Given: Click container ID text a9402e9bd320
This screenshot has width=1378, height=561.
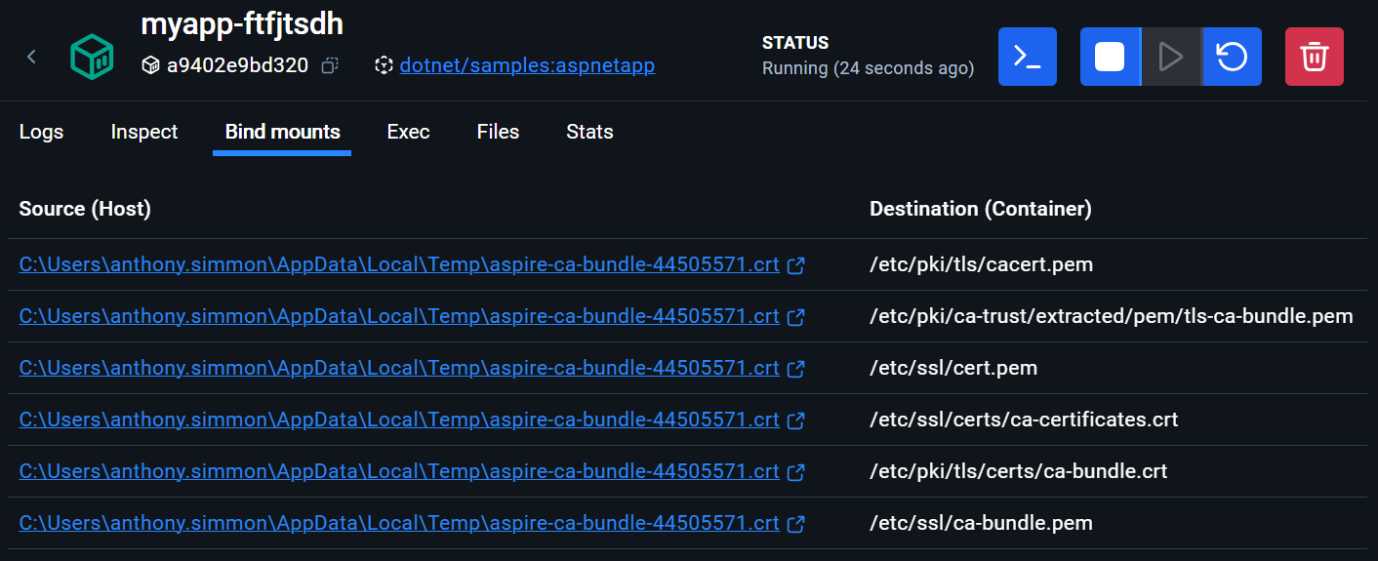Looking at the screenshot, I should (237, 65).
